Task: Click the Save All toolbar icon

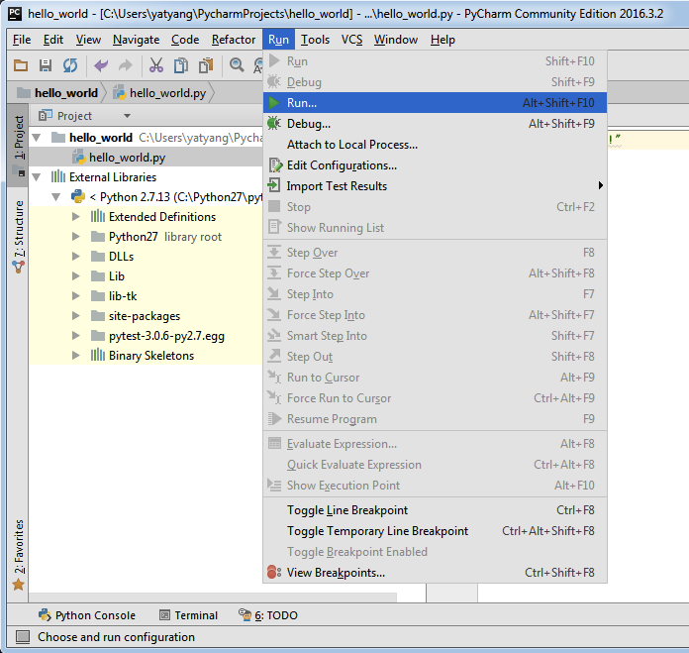Action: point(46,66)
